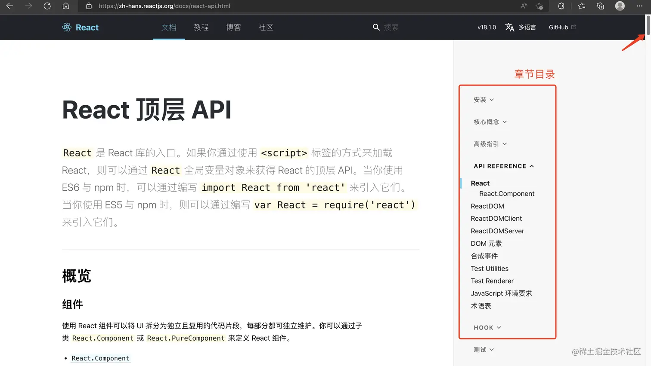Expand the 高级指引 sidebar section
Screen dimensions: 651x366
(x=490, y=144)
